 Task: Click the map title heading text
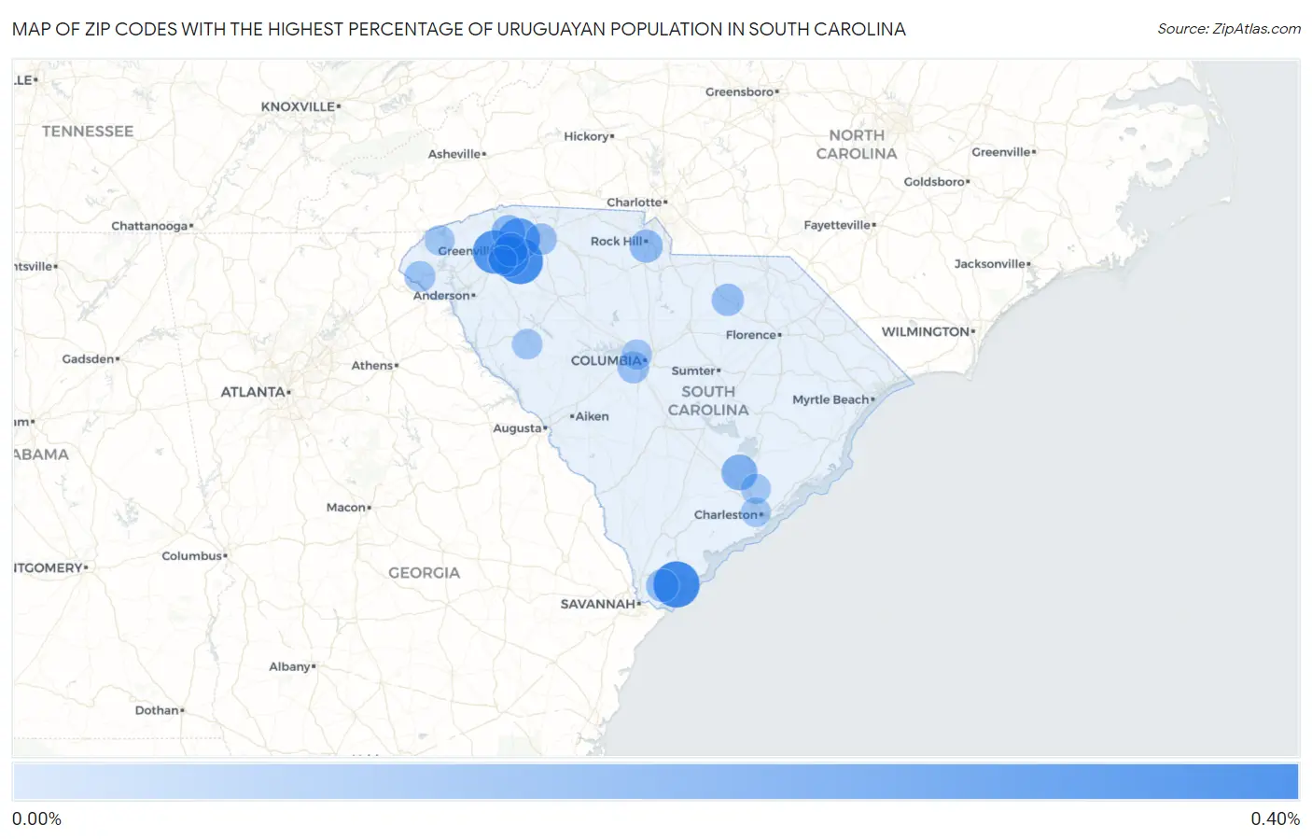pos(459,29)
